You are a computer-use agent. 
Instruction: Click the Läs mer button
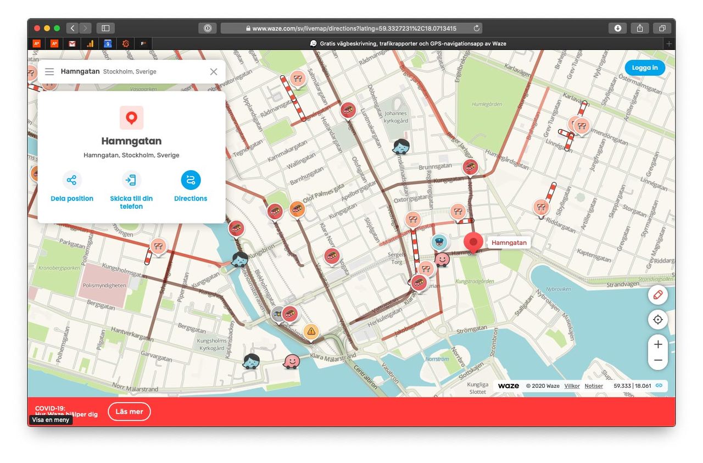(129, 411)
